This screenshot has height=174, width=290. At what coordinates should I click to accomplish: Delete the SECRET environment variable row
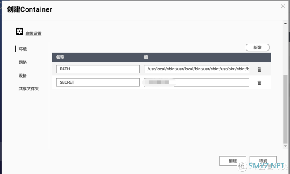click(259, 83)
